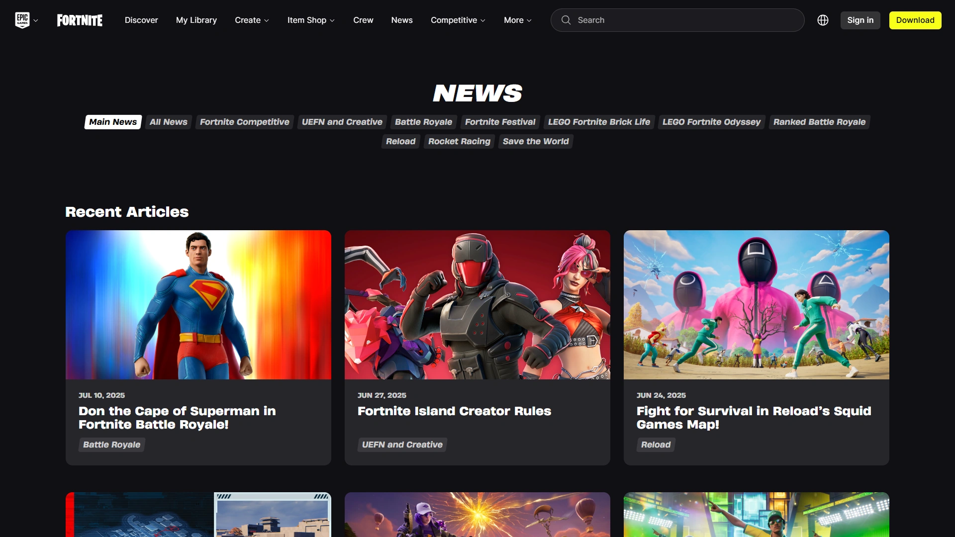
Task: Open the Superman article thumbnail
Action: (198, 305)
